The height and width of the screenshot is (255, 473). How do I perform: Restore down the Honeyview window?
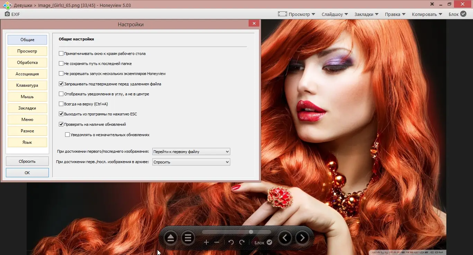point(449,4)
